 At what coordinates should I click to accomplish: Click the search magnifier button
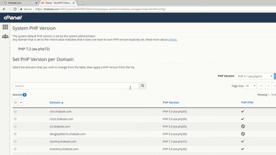[x=142, y=86]
